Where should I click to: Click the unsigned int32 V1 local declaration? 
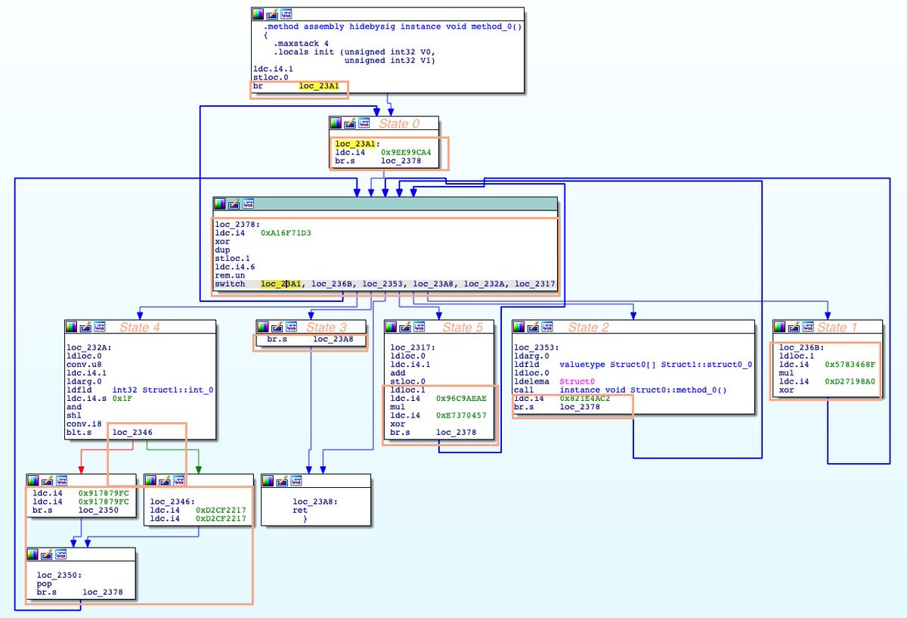click(389, 60)
